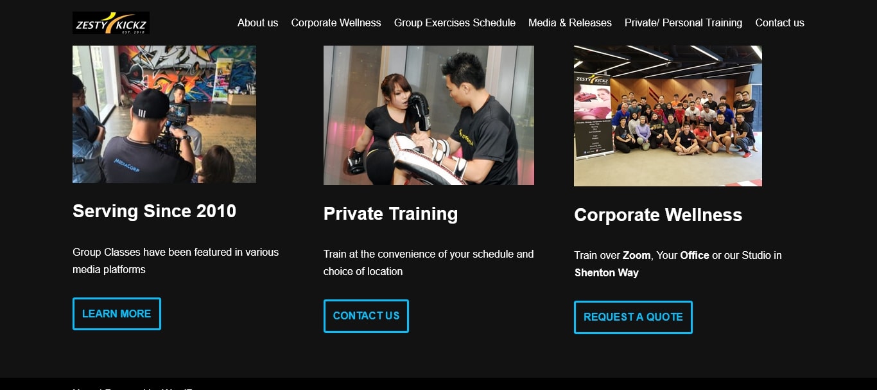Screen dimensions: 877x390
Task: Click the group classes media description text
Action: coord(175,261)
